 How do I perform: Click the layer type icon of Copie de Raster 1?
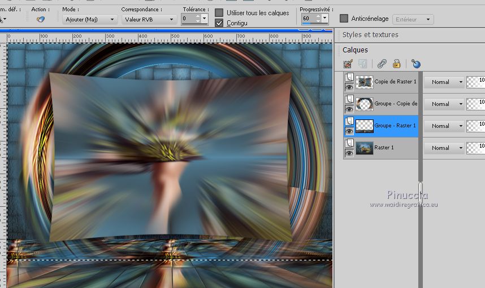349,77
